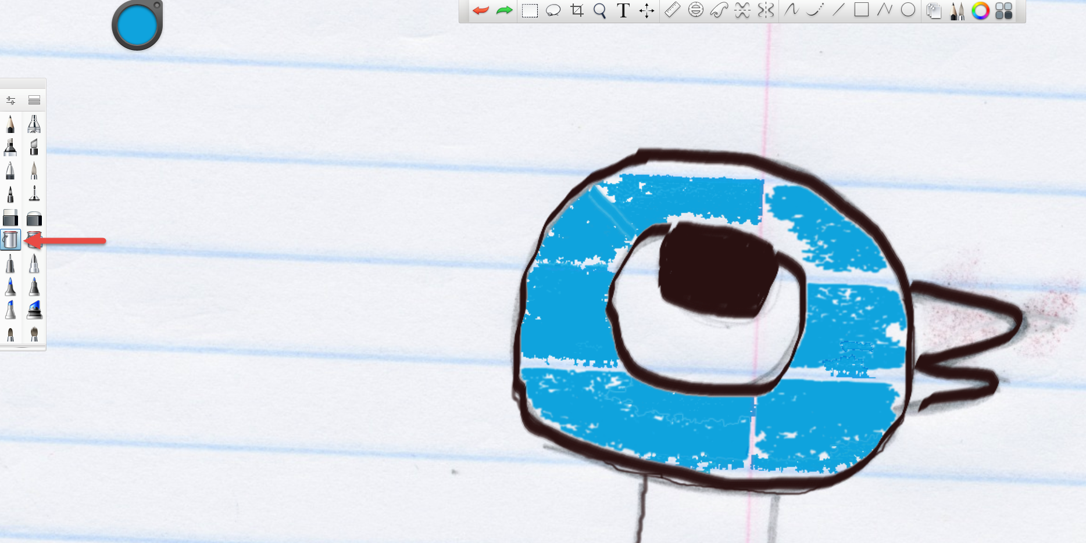
Task: Toggle the Ruler guide
Action: (673, 10)
